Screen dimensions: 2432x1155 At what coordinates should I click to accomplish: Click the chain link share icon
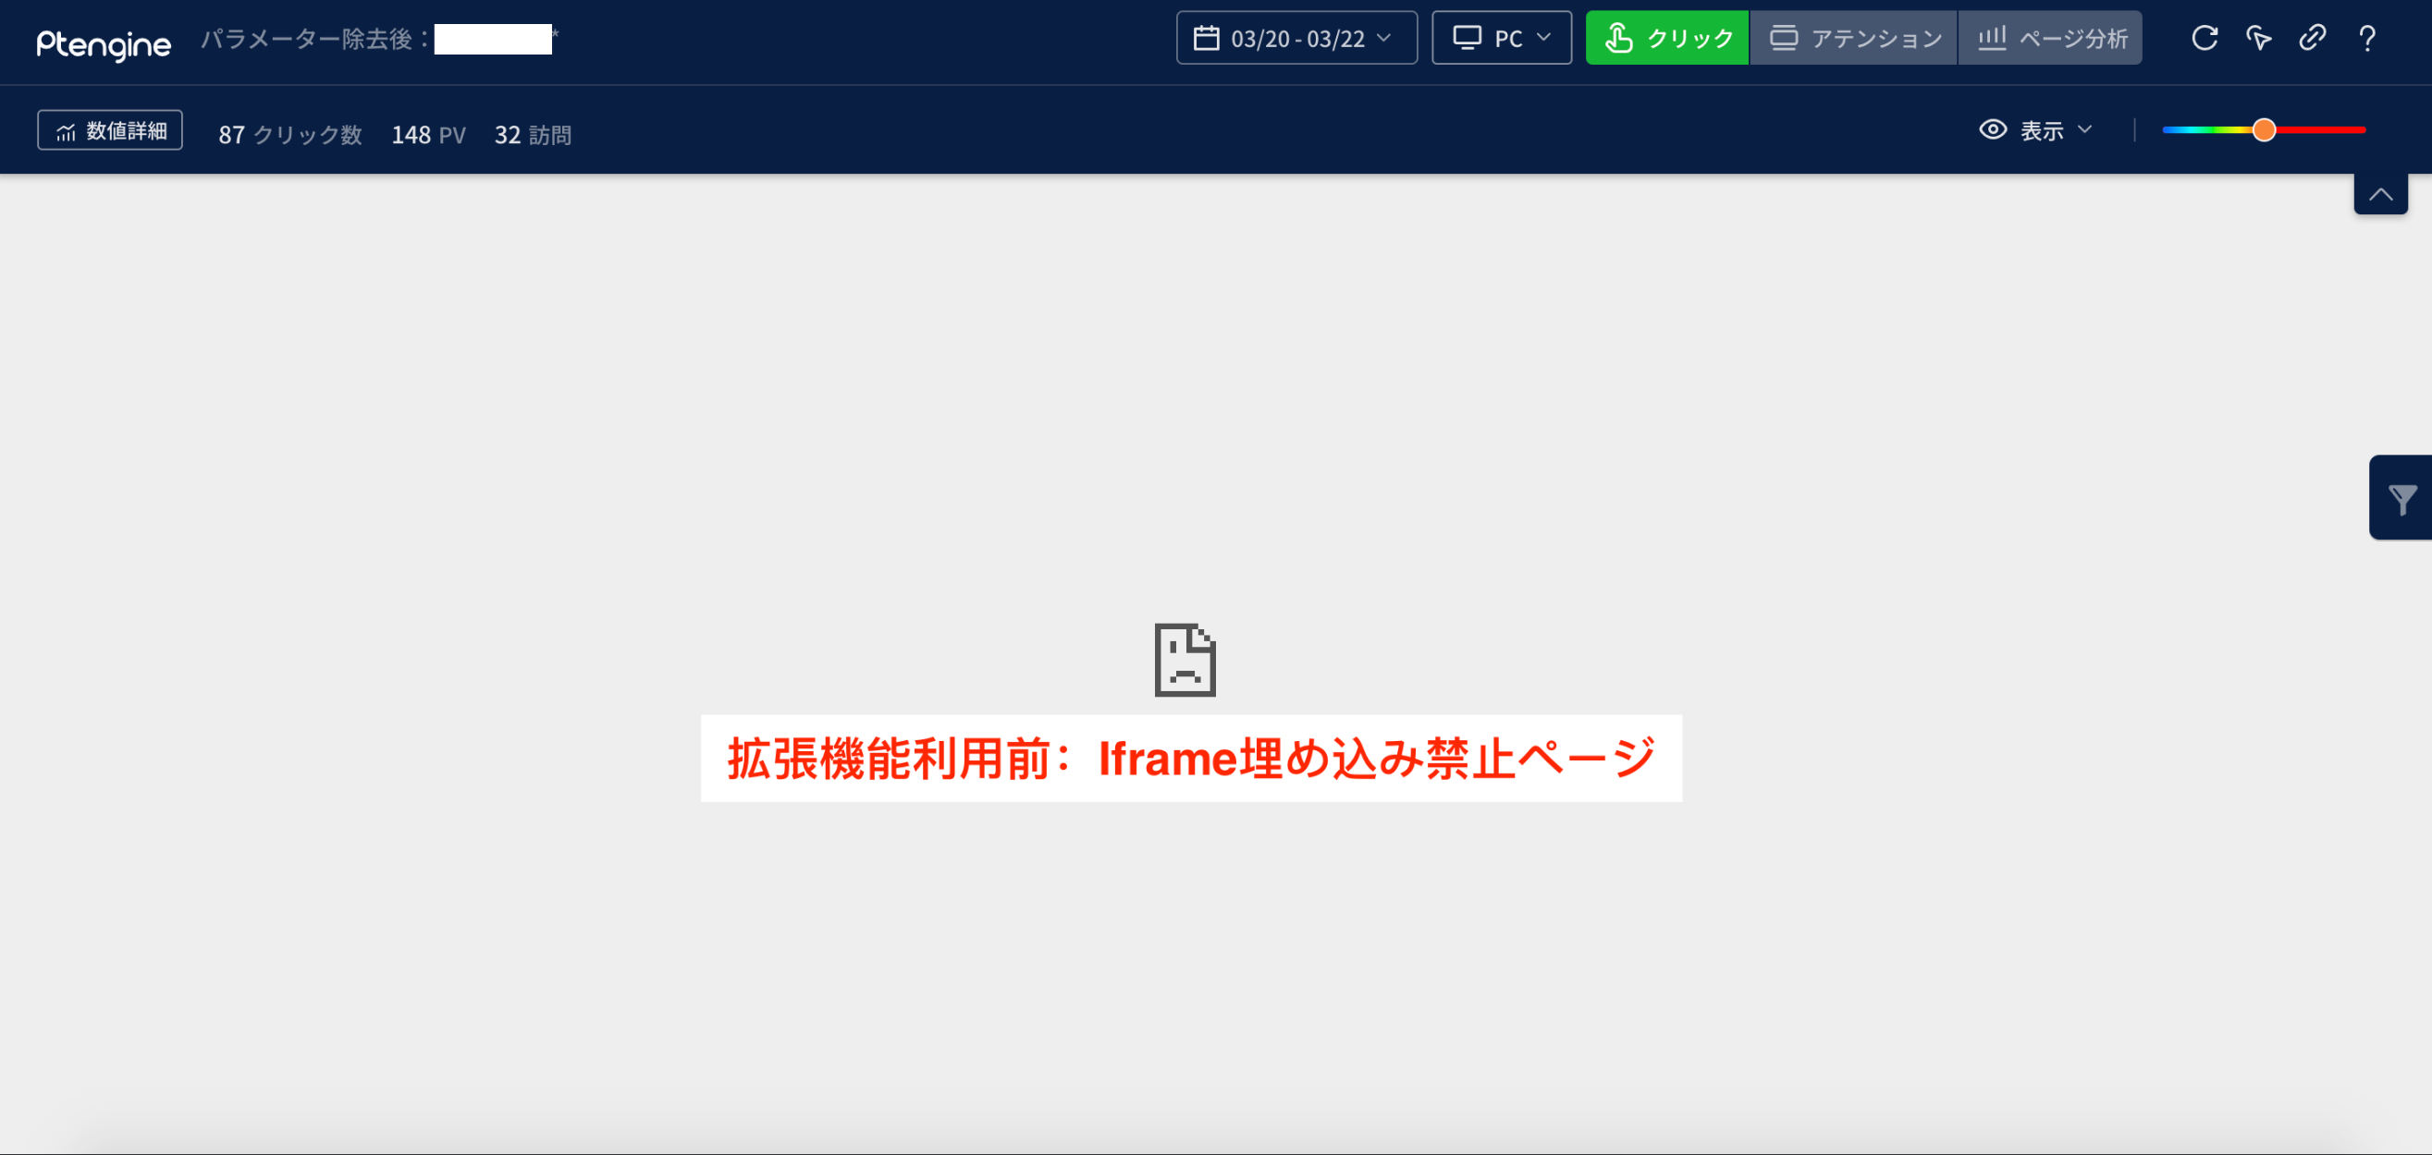pyautogui.click(x=2312, y=38)
